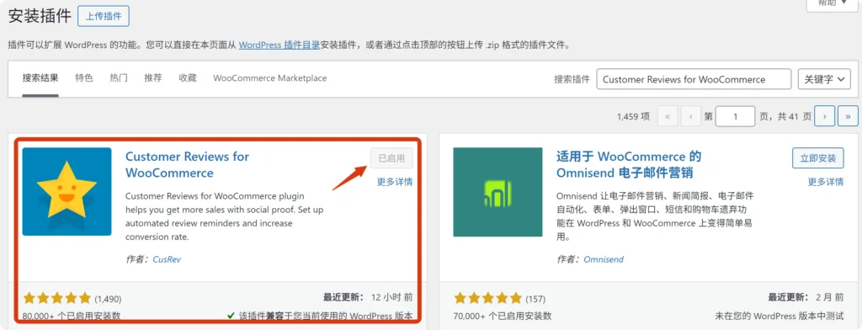The width and height of the screenshot is (862, 330).
Task: Click the 70,000+ 个已启用安装数 text
Action: 503,317
